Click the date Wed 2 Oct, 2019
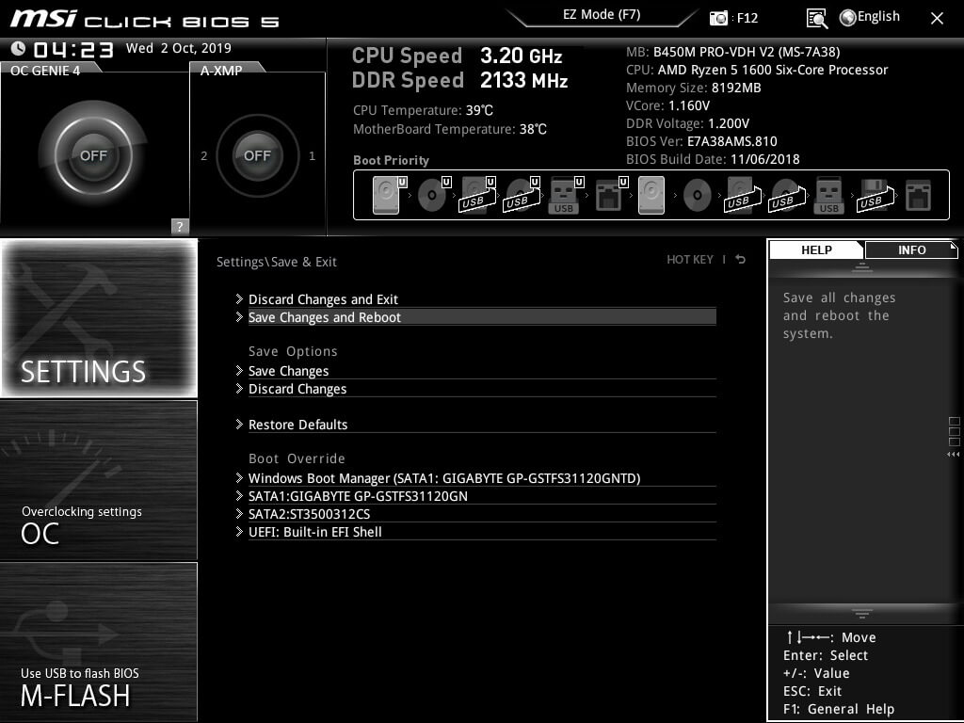Screen dimensions: 964x723 178,48
